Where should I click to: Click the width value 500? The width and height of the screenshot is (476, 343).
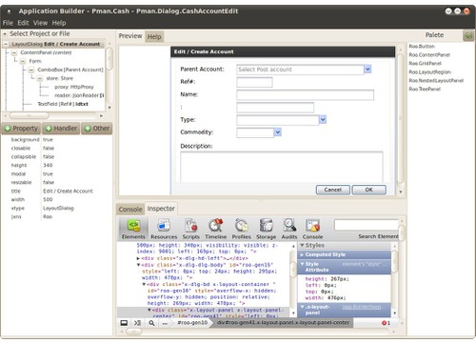(48, 200)
